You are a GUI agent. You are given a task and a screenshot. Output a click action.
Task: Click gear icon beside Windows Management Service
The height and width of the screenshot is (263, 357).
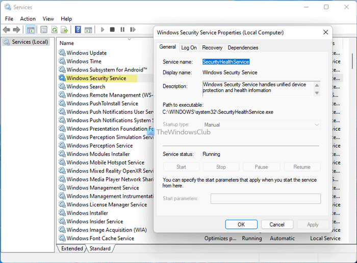pyautogui.click(x=62, y=187)
